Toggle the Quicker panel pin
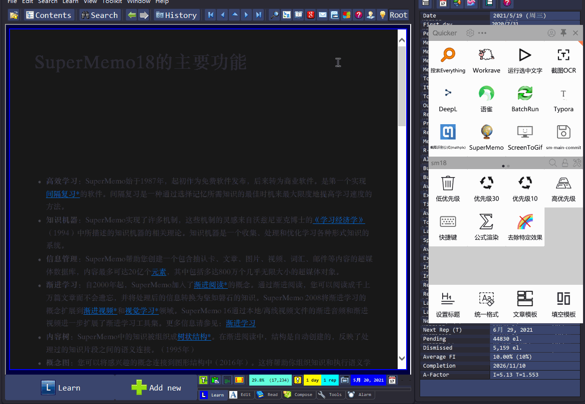This screenshot has height=404, width=585. coord(564,33)
